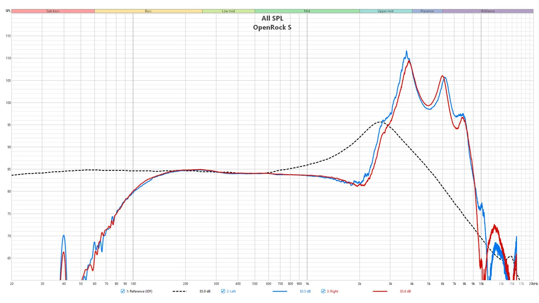
Task: Click the 65 value on the SPL axis
Action: 8,258
